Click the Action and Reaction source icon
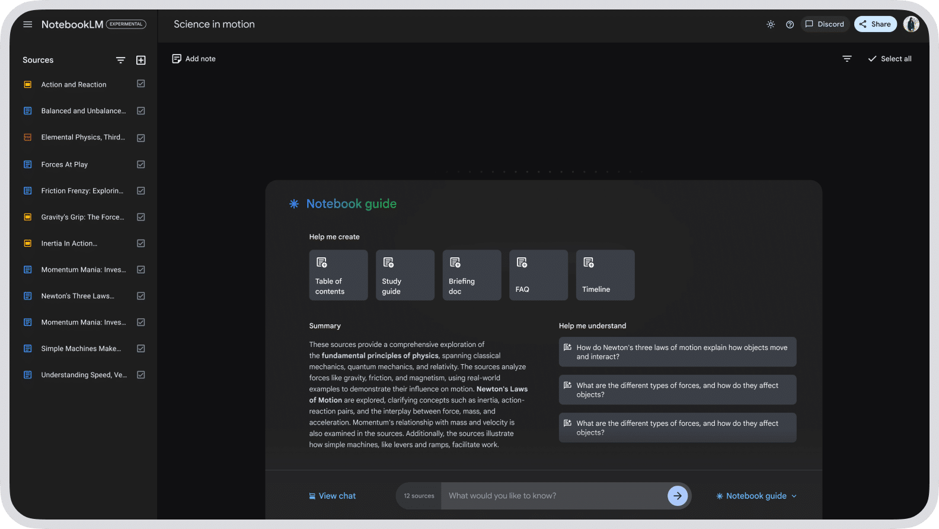The height and width of the screenshot is (529, 939). click(27, 84)
